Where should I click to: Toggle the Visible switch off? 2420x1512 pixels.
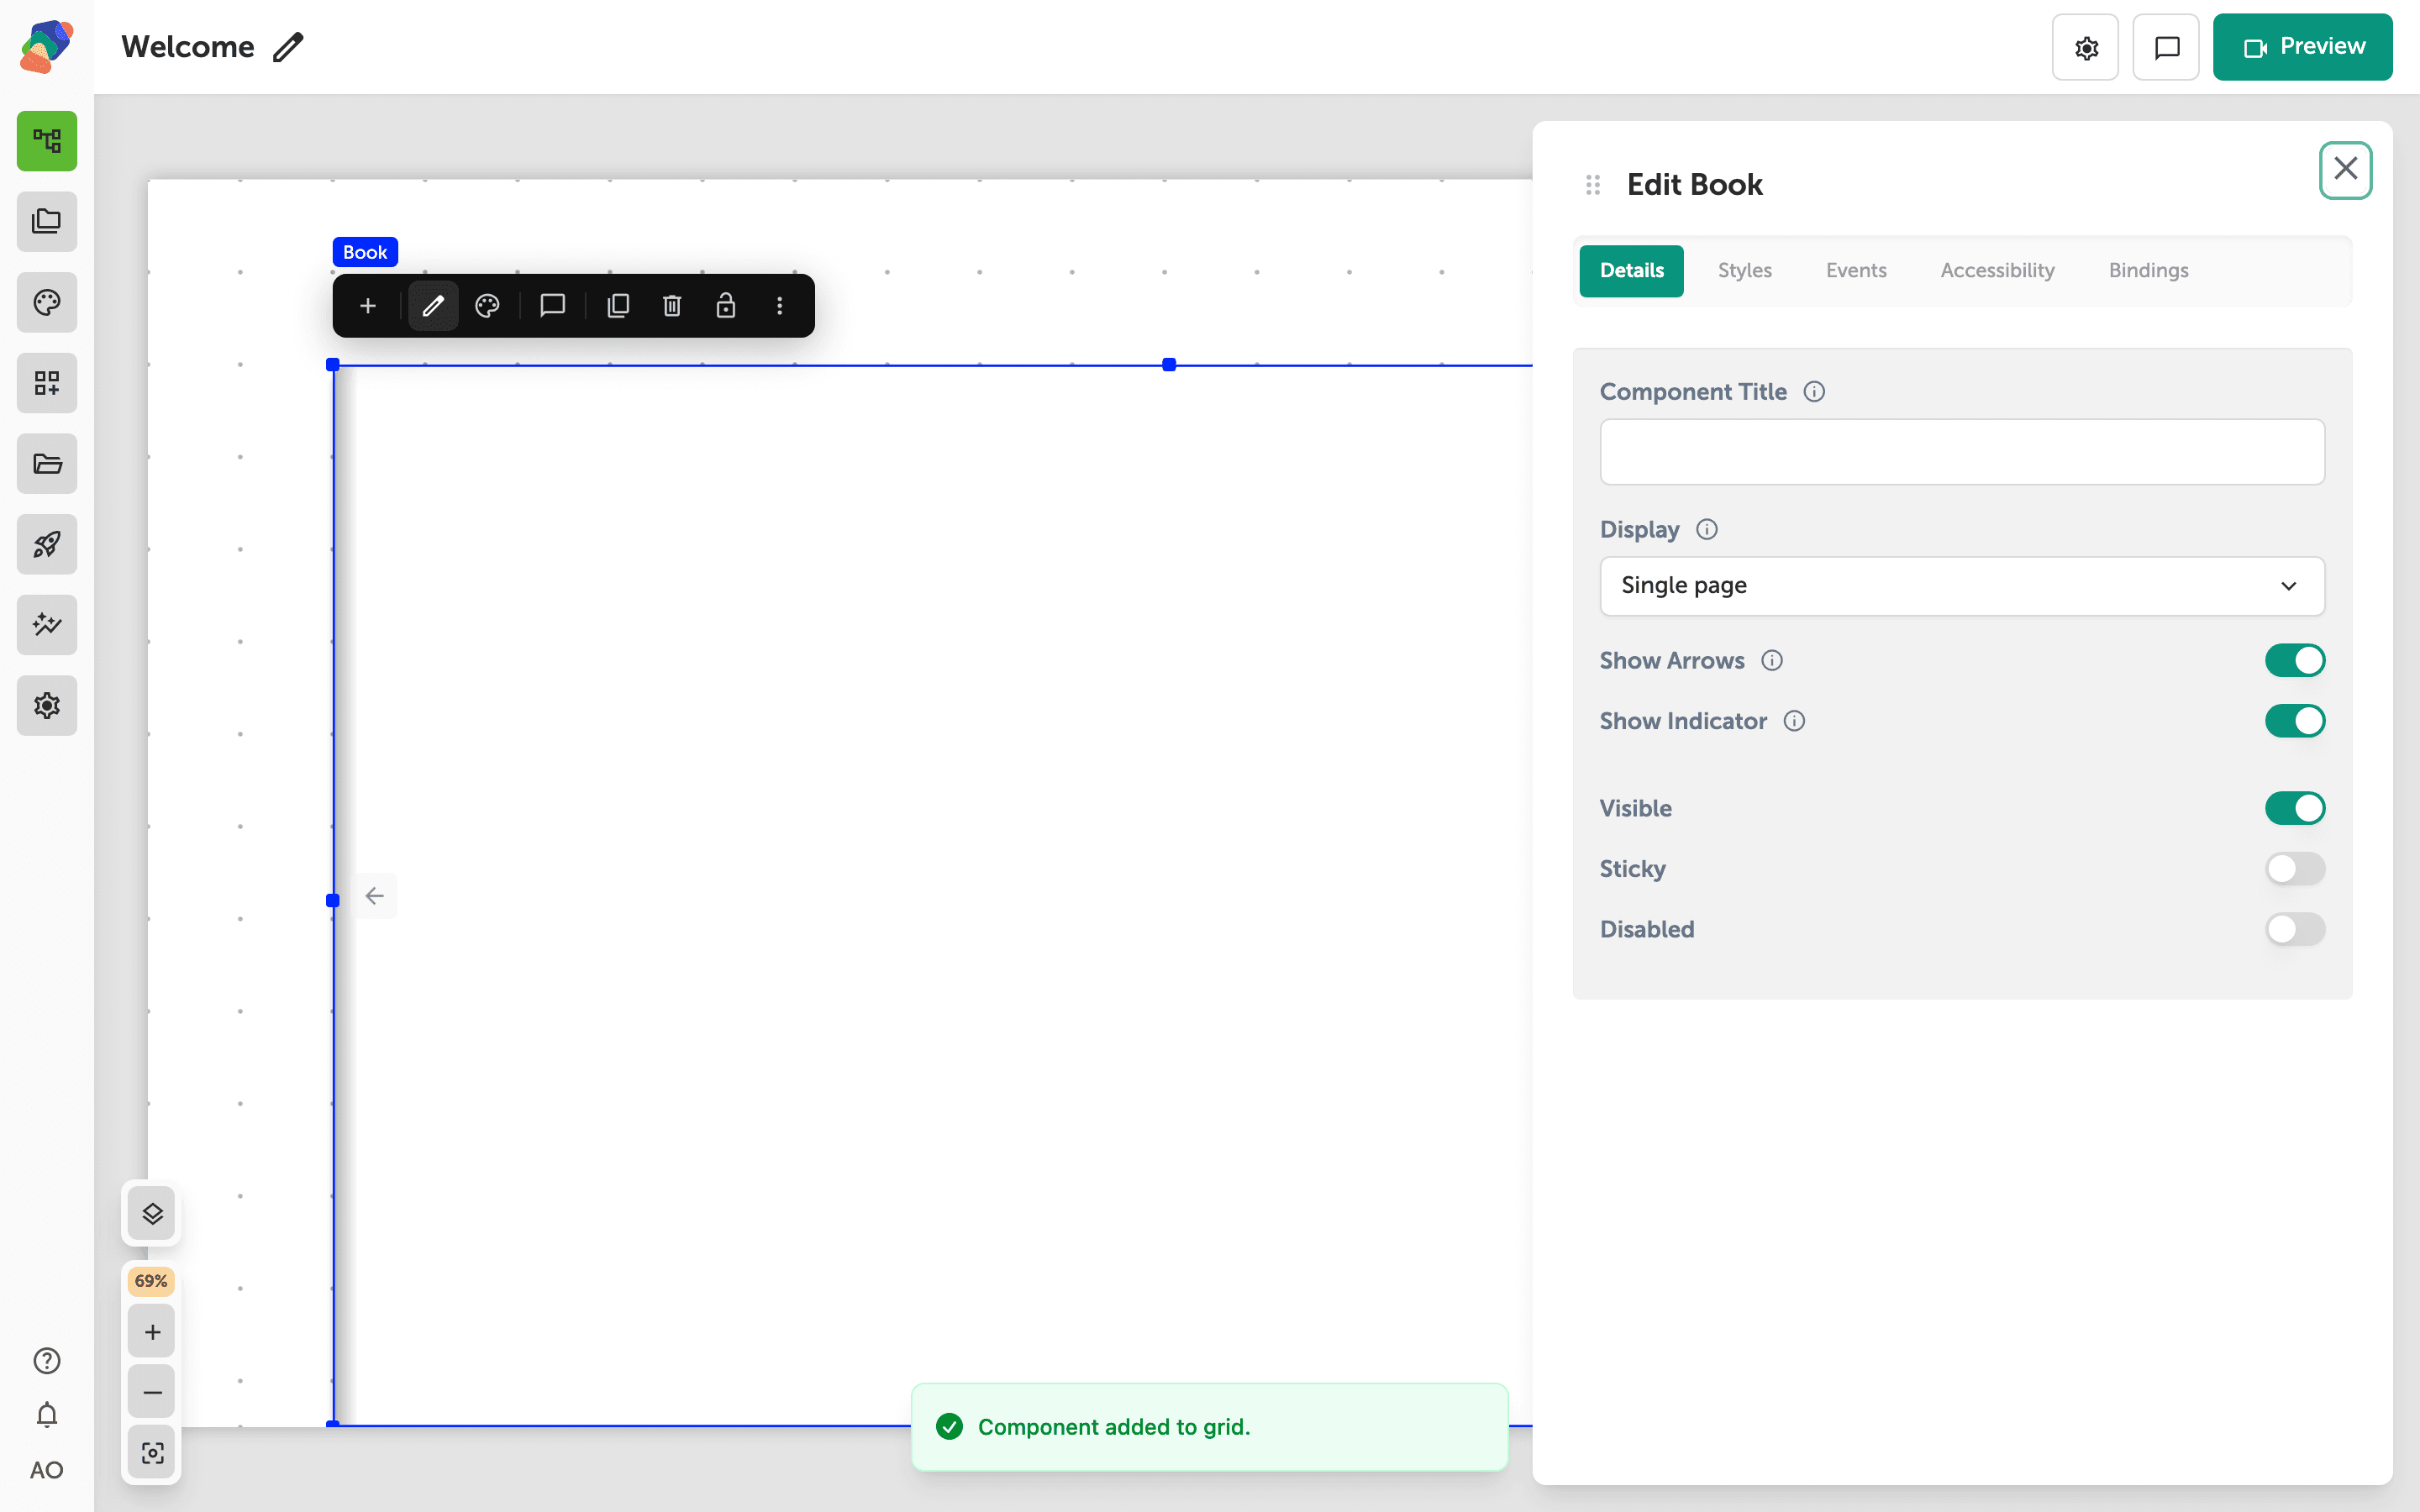click(x=2295, y=808)
